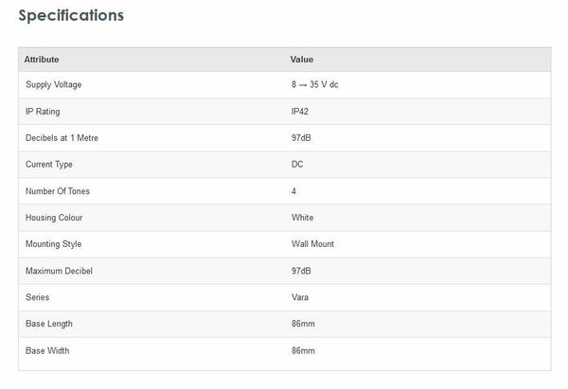The width and height of the screenshot is (568, 389).
Task: Select the Decibels at 1 Metre cell
Action: (x=62, y=138)
